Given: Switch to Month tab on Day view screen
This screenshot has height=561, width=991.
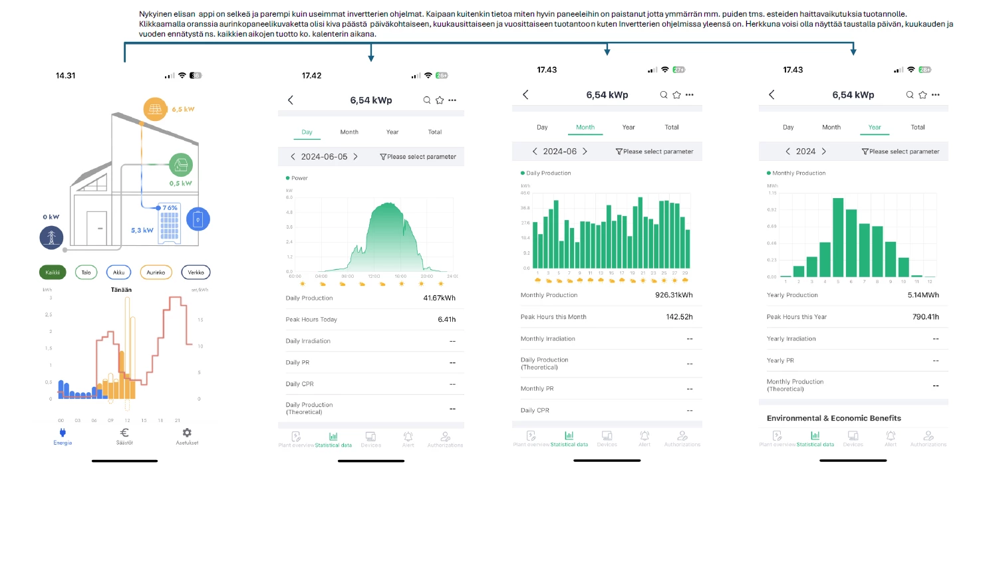Looking at the screenshot, I should pyautogui.click(x=349, y=132).
